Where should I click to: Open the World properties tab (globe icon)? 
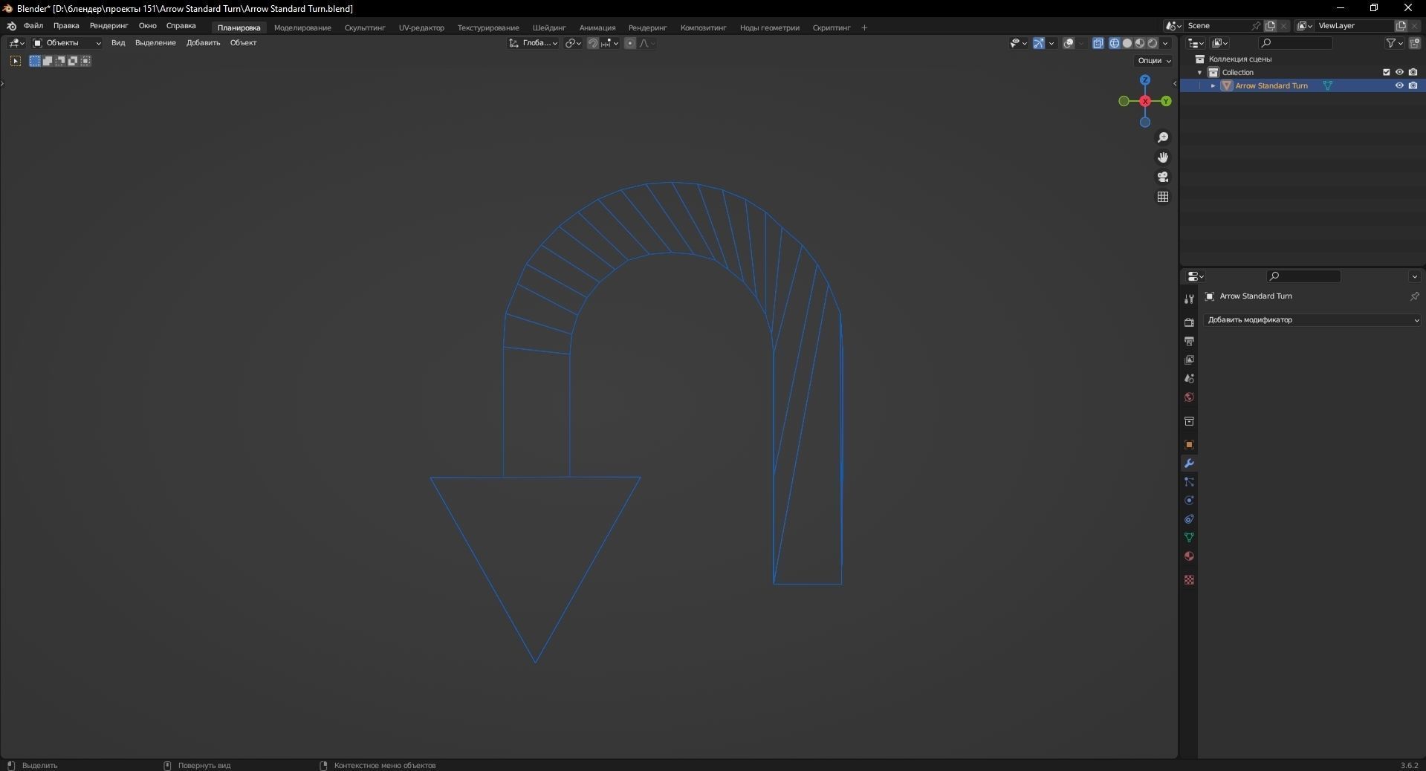pyautogui.click(x=1189, y=397)
